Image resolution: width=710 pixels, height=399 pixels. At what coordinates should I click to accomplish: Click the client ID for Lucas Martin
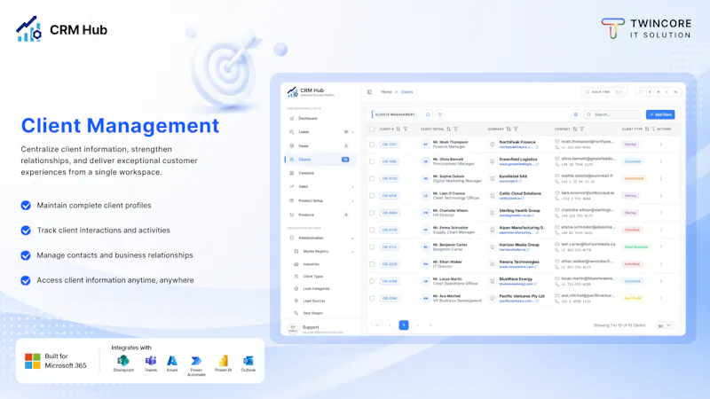pos(389,281)
